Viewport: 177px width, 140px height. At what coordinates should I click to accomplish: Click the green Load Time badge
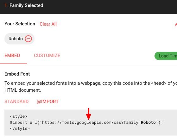[x=166, y=56]
